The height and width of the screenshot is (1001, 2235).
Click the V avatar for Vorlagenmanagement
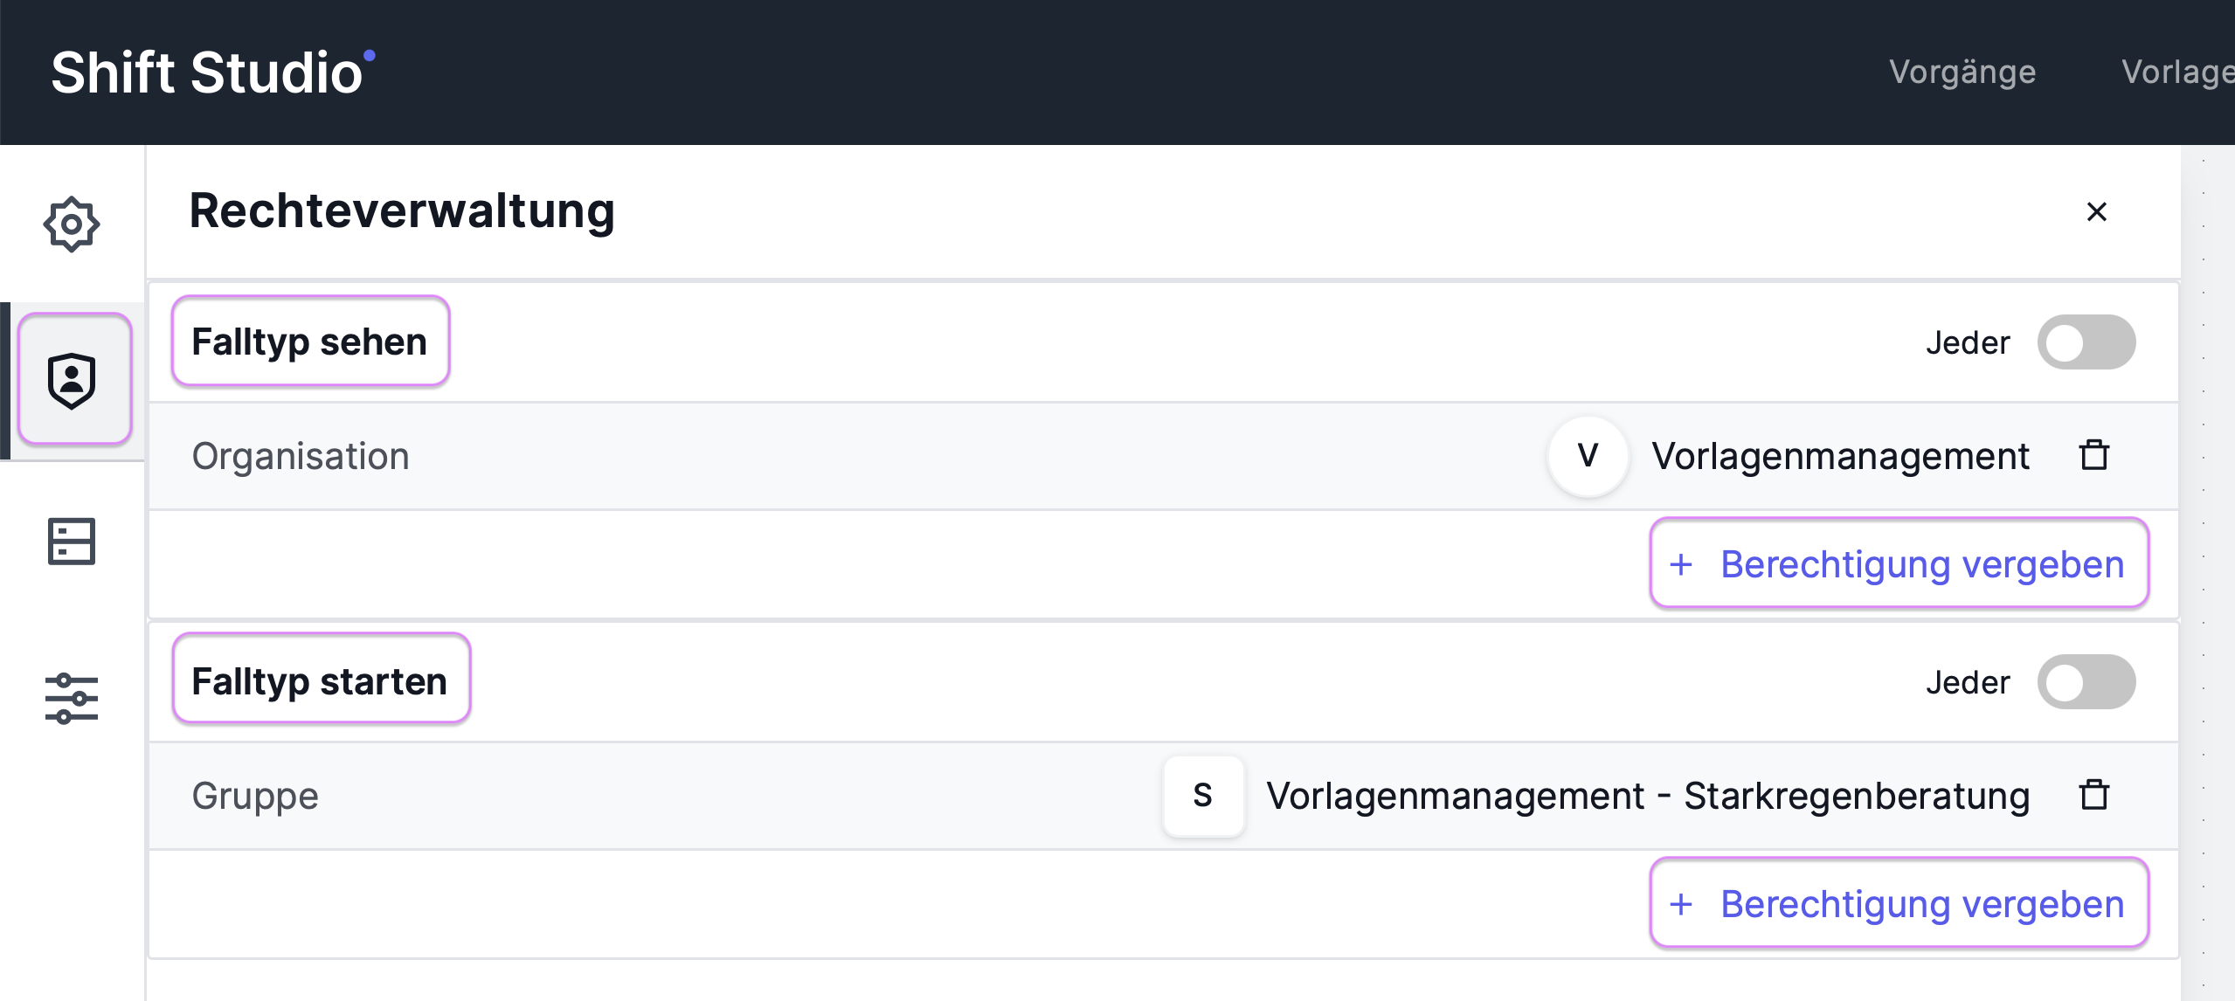pyautogui.click(x=1588, y=456)
